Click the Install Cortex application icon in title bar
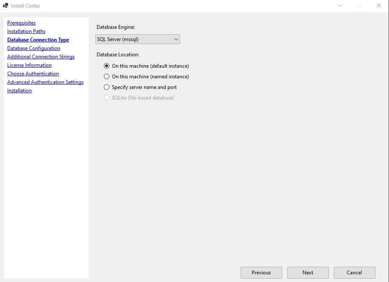This screenshot has width=389, height=282. click(x=6, y=6)
